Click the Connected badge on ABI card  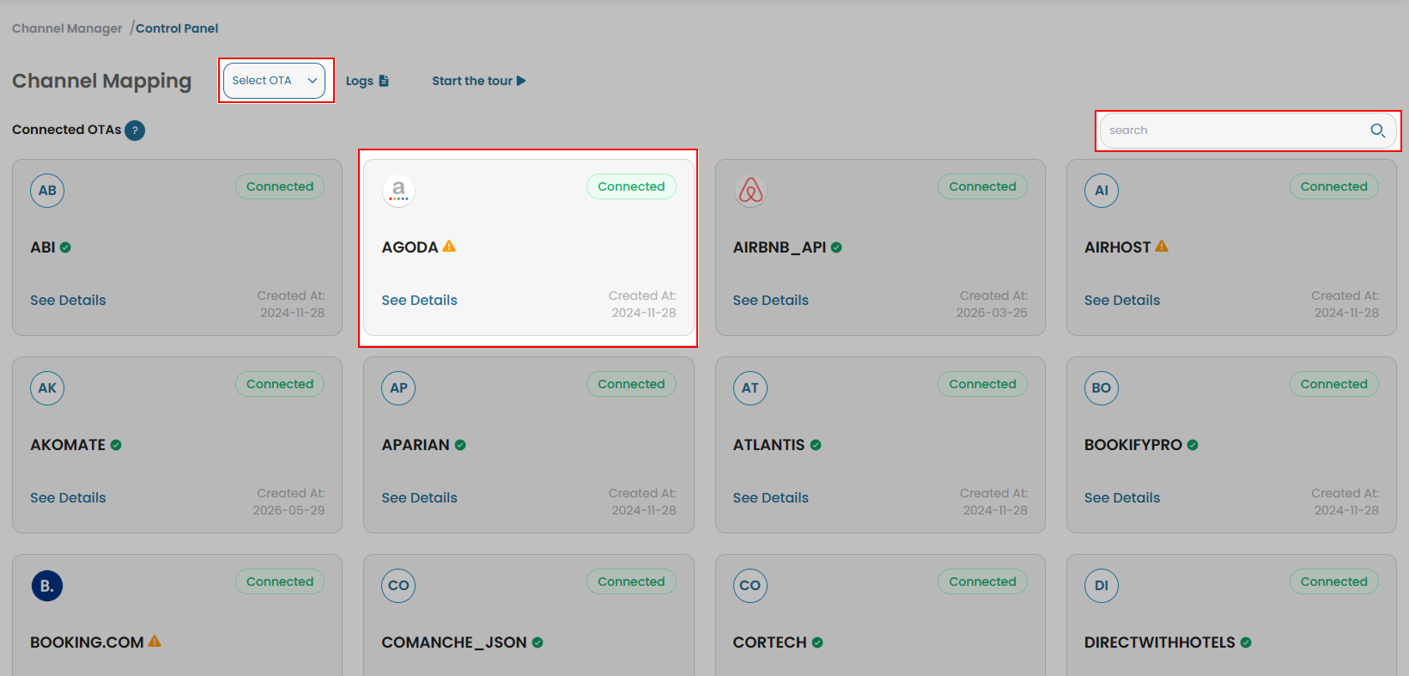click(x=280, y=187)
